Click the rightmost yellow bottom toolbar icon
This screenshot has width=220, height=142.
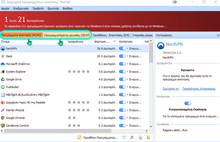148,137
